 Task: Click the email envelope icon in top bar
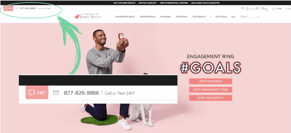pos(17,8)
